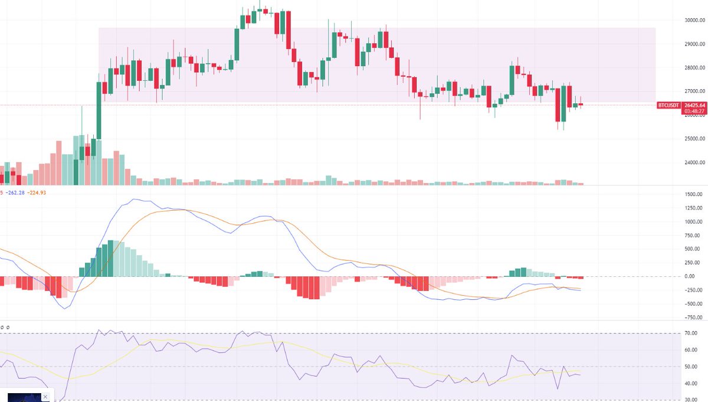This screenshot has width=708, height=402.
Task: Click the 50.00 RSI axis label
Action: (x=691, y=367)
